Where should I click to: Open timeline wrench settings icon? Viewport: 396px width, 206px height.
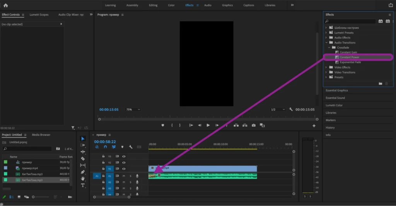131,147
